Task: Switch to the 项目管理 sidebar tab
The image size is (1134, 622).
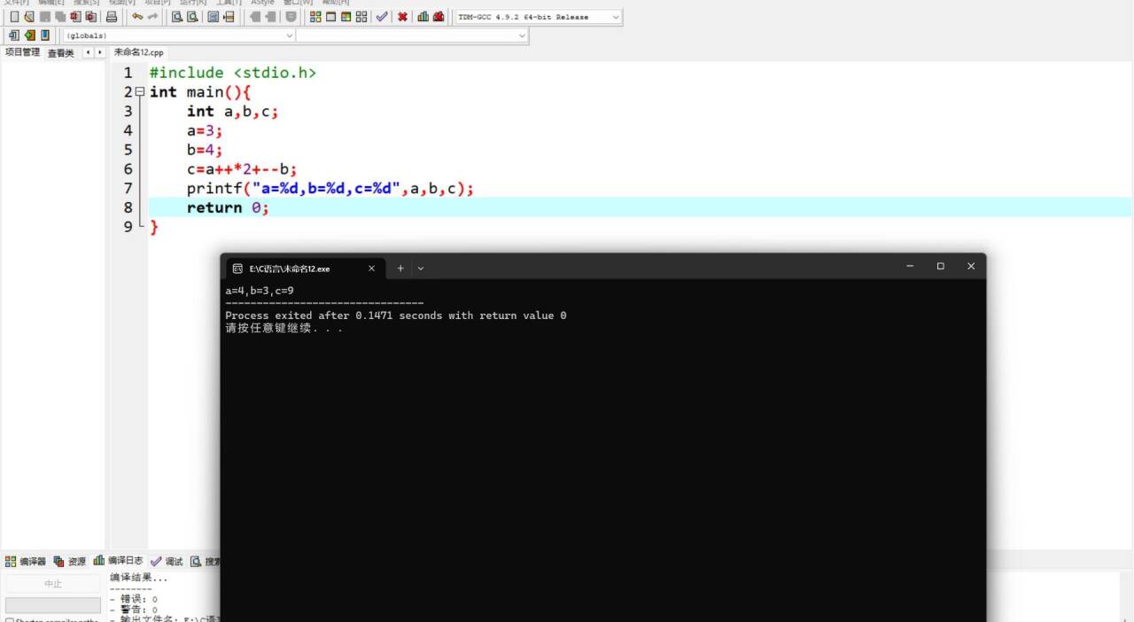Action: click(22, 52)
